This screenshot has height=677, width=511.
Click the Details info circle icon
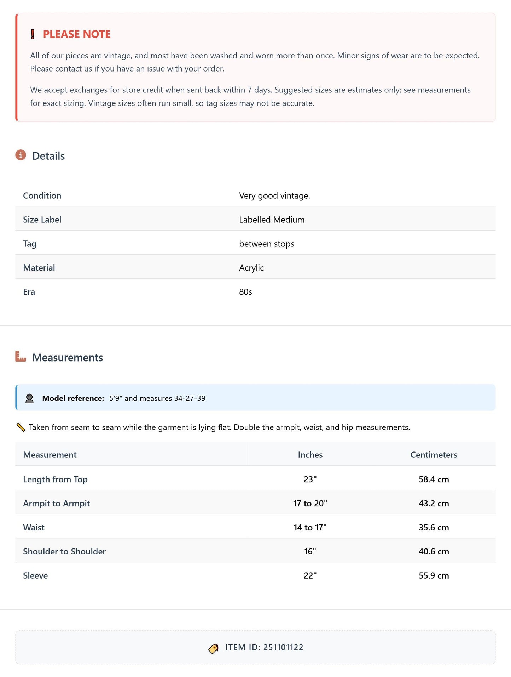[x=21, y=155]
